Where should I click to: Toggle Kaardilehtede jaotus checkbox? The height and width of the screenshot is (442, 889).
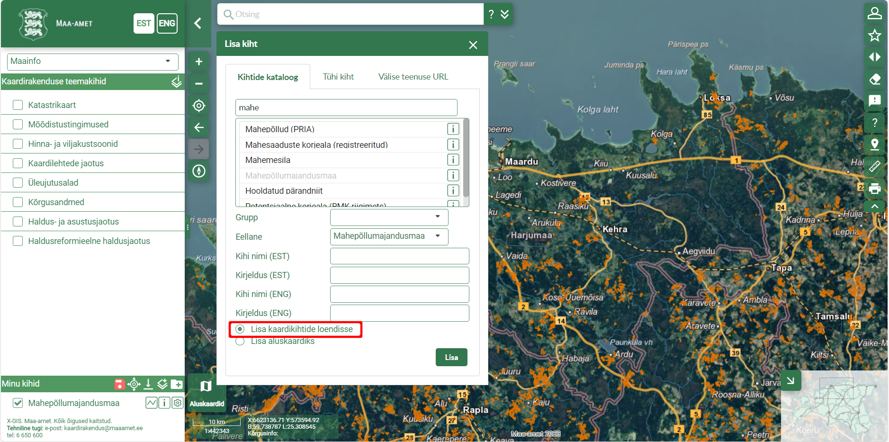click(x=18, y=163)
